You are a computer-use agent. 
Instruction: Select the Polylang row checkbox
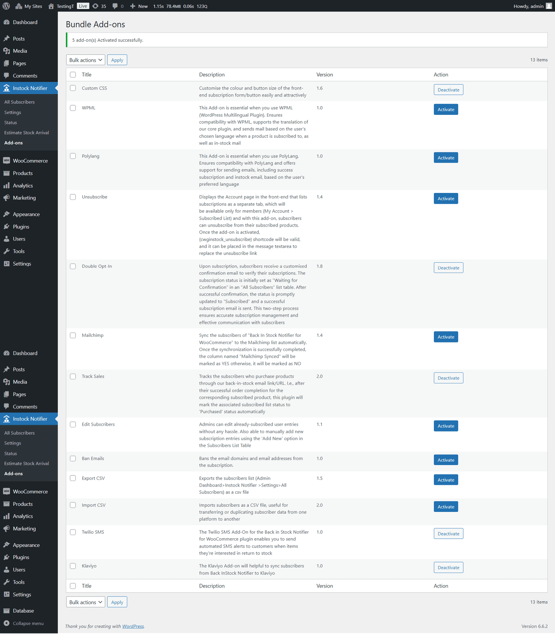point(73,156)
